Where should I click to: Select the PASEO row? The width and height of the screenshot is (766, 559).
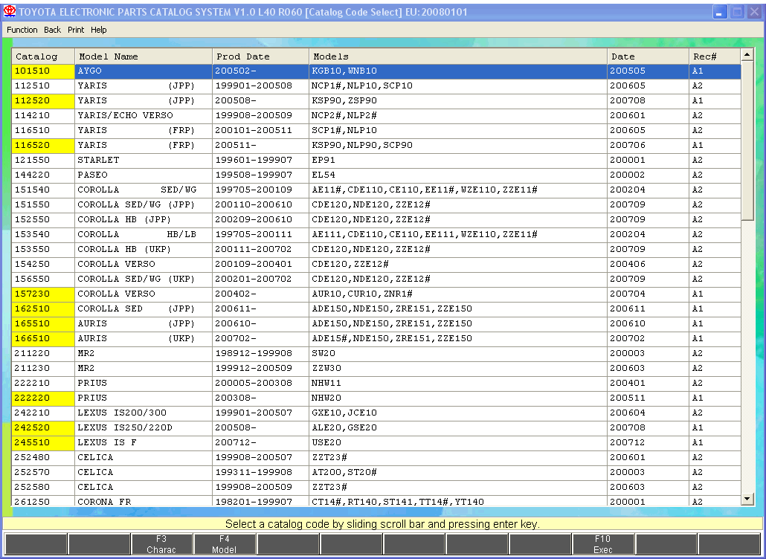pyautogui.click(x=376, y=175)
